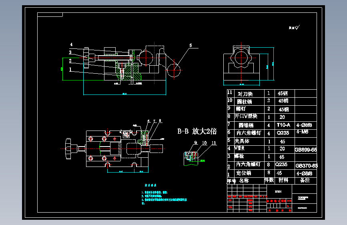Click callout number 11 in B-B detail
The width and height of the screenshot is (347, 225).
[x=214, y=143]
